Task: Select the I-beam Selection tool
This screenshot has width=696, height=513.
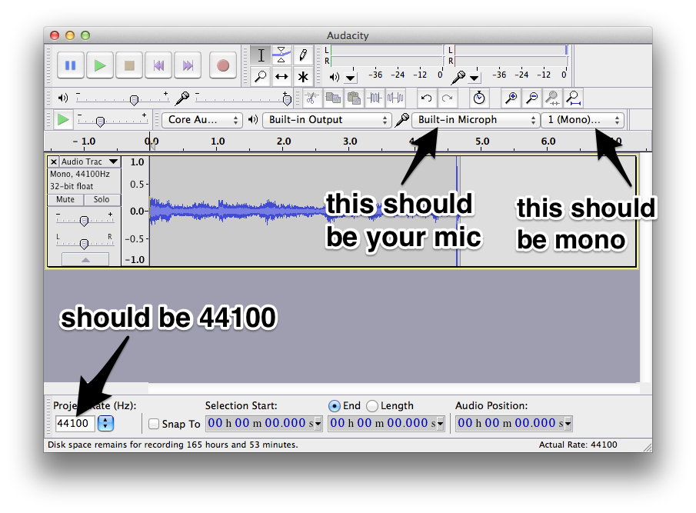Action: (x=261, y=55)
